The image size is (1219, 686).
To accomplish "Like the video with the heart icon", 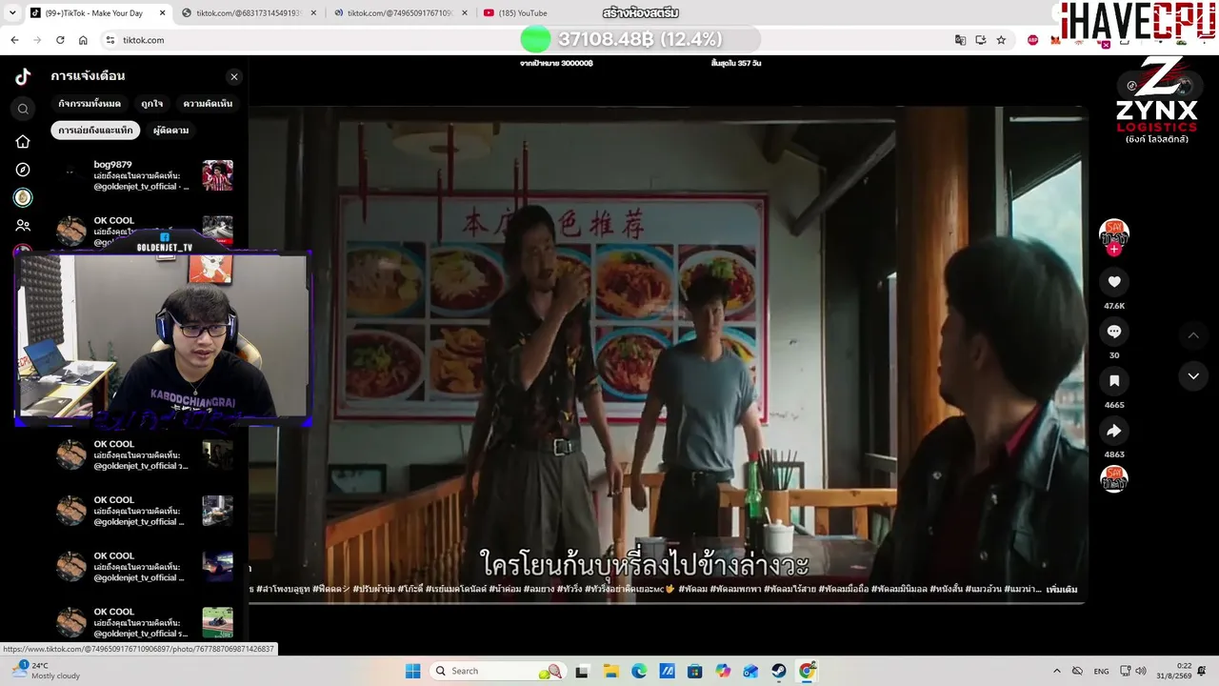I will [1114, 281].
